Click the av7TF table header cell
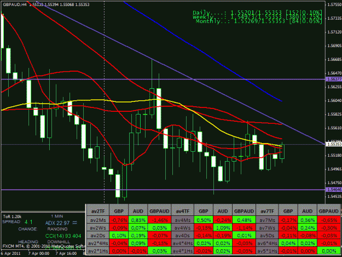This screenshot has width=342, height=257. pyautogui.click(x=267, y=211)
